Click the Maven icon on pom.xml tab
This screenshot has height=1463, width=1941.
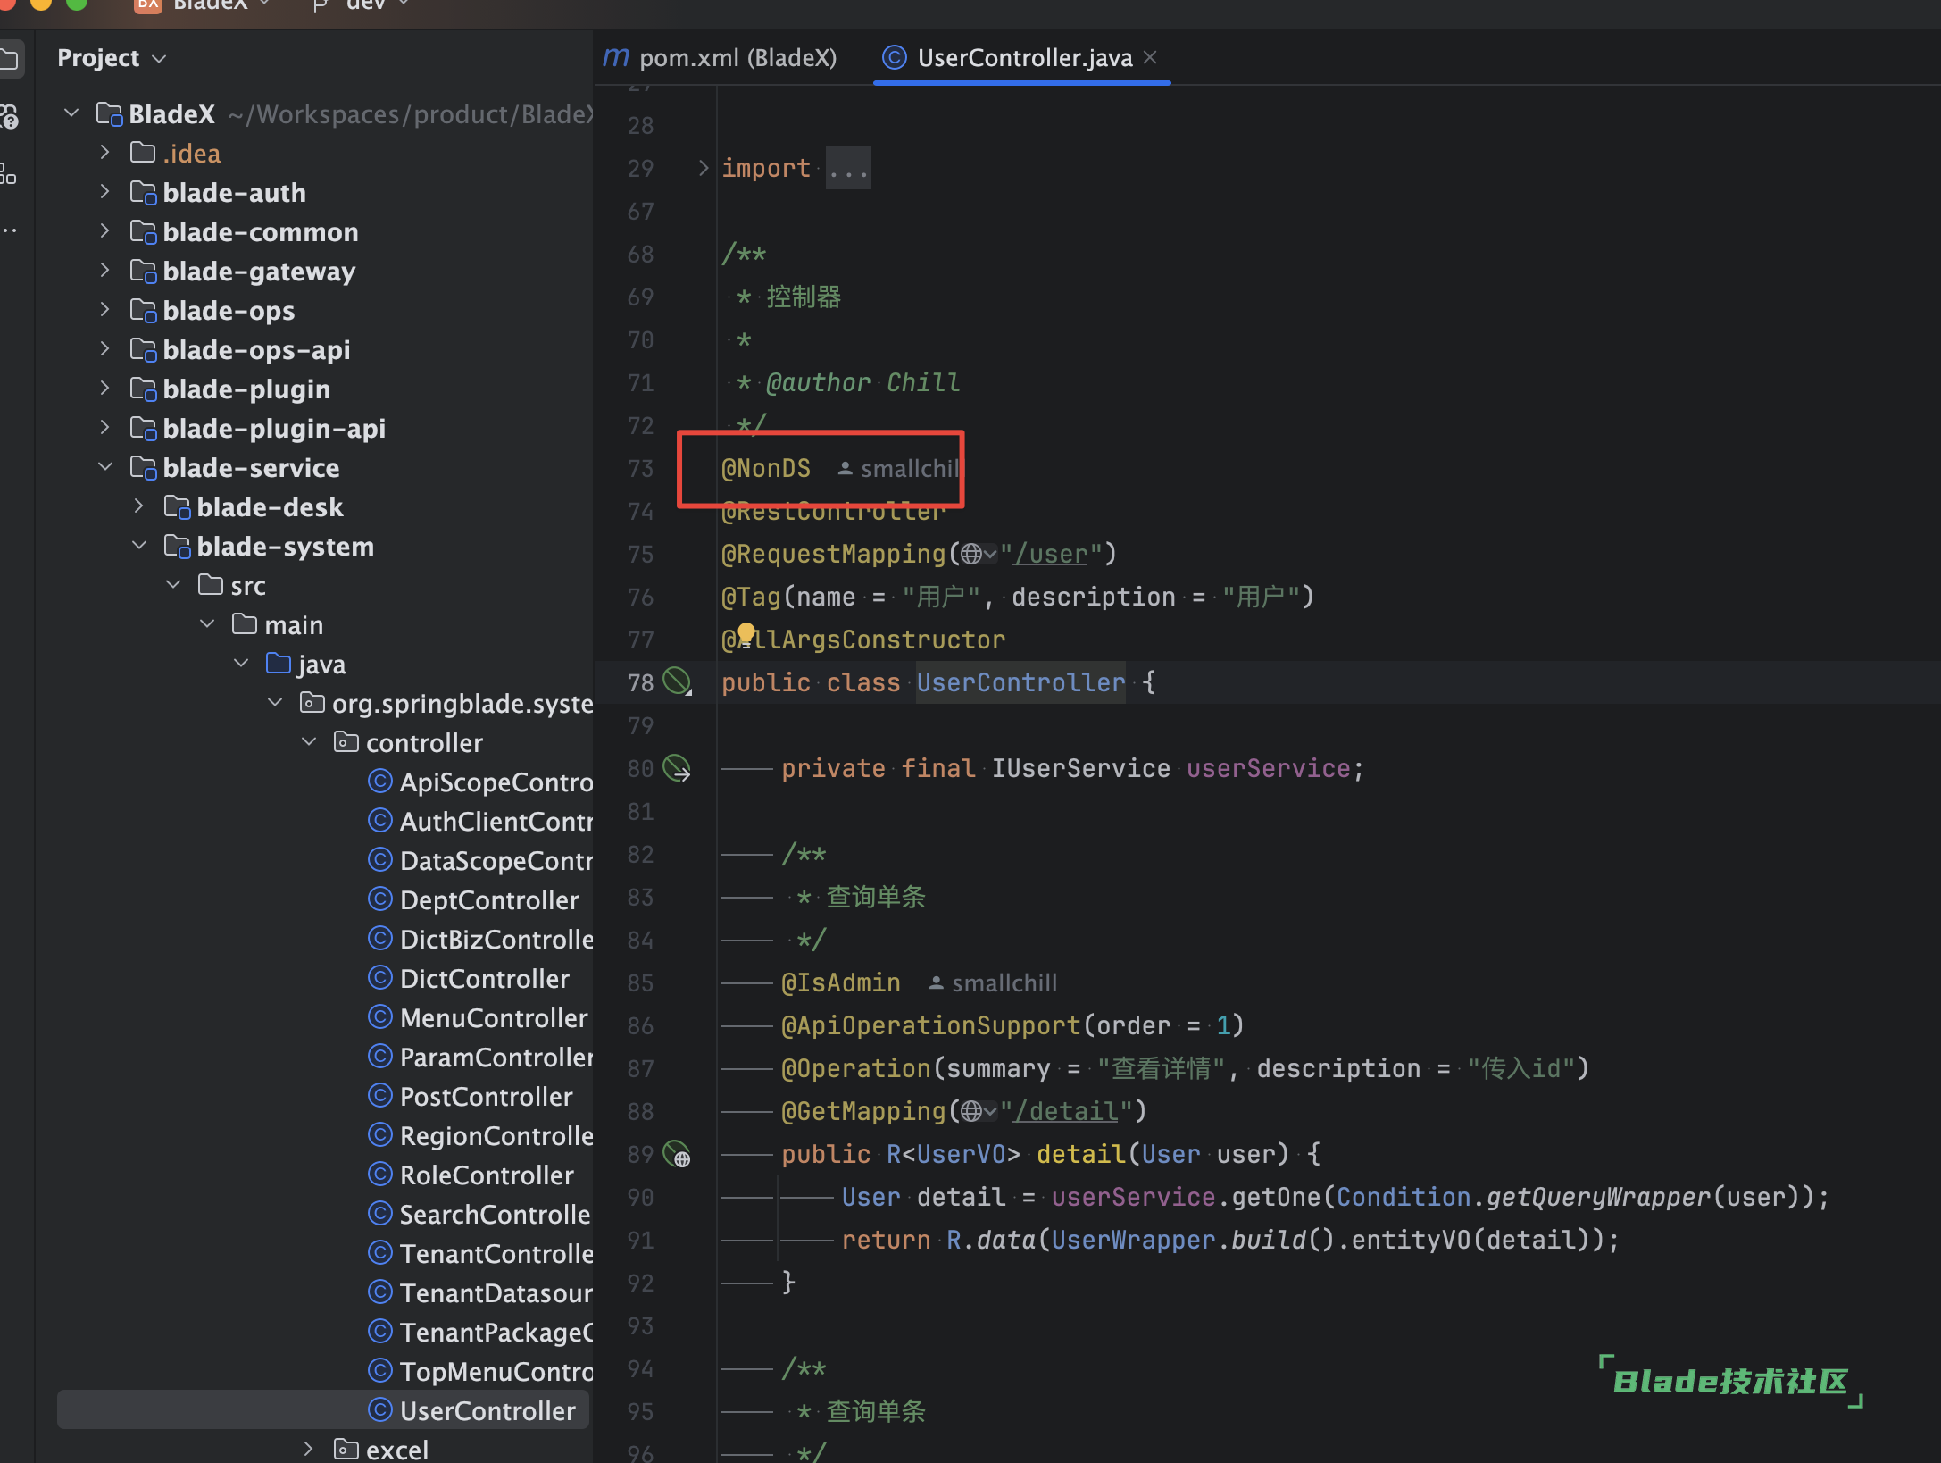click(616, 58)
